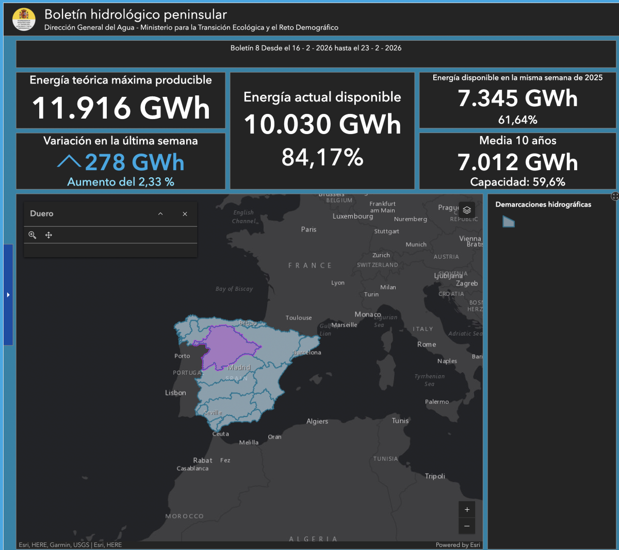
Task: Open the map layers list
Action: click(x=466, y=210)
